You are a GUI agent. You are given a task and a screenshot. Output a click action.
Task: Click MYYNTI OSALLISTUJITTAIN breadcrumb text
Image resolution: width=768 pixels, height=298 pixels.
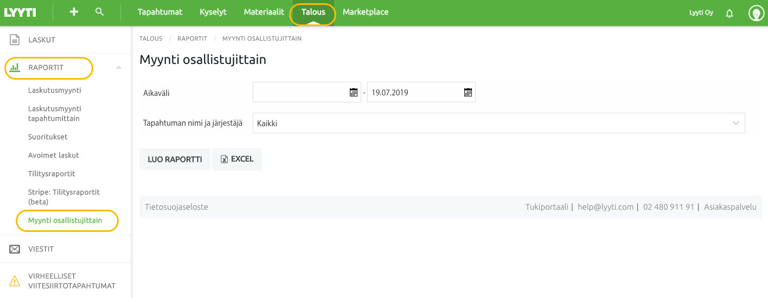[262, 38]
